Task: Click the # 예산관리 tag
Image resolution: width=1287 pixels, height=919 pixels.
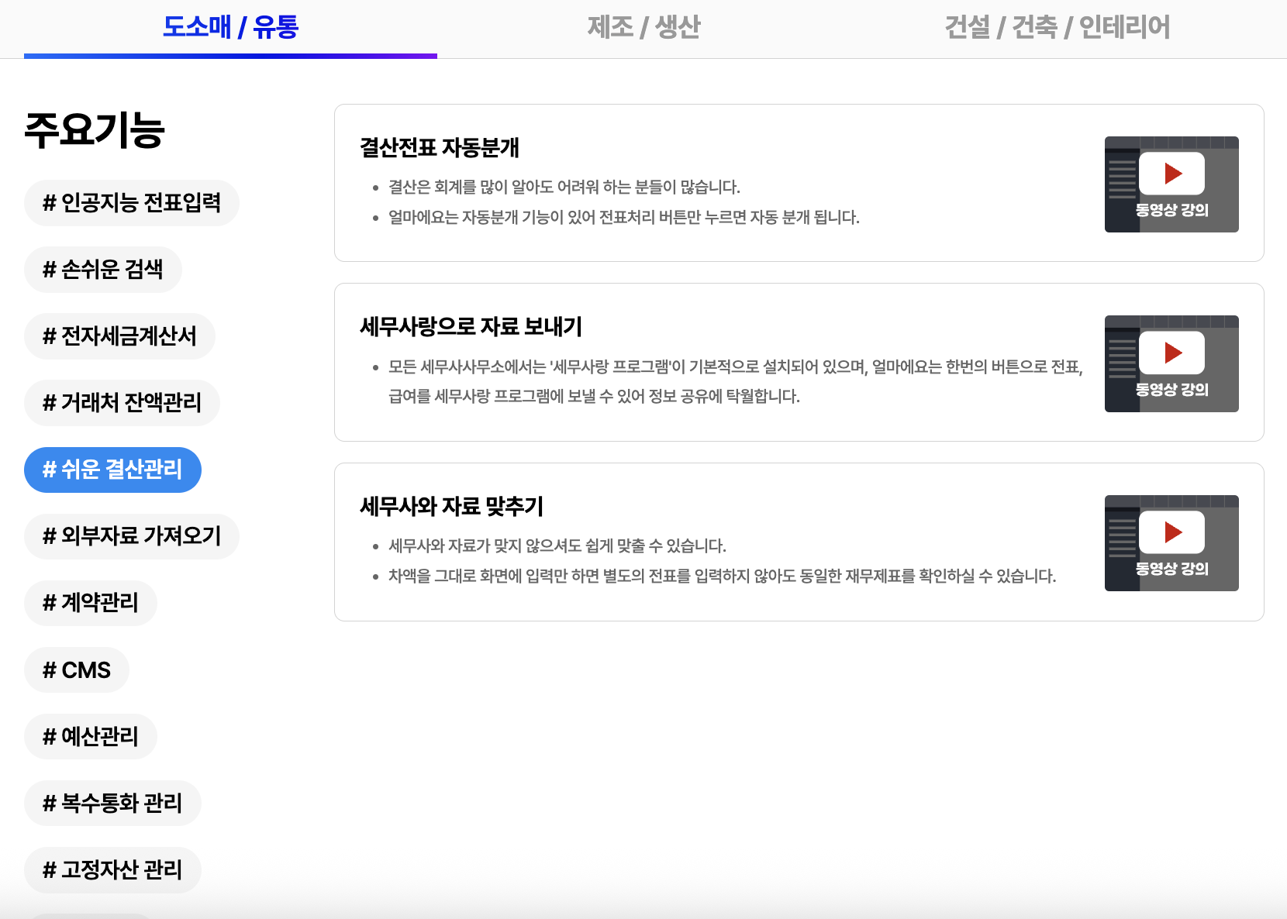Action: [x=90, y=736]
